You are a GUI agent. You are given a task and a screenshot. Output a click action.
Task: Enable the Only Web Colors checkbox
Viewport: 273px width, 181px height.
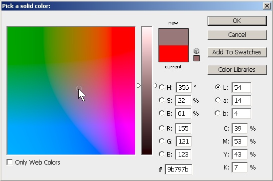click(9, 162)
